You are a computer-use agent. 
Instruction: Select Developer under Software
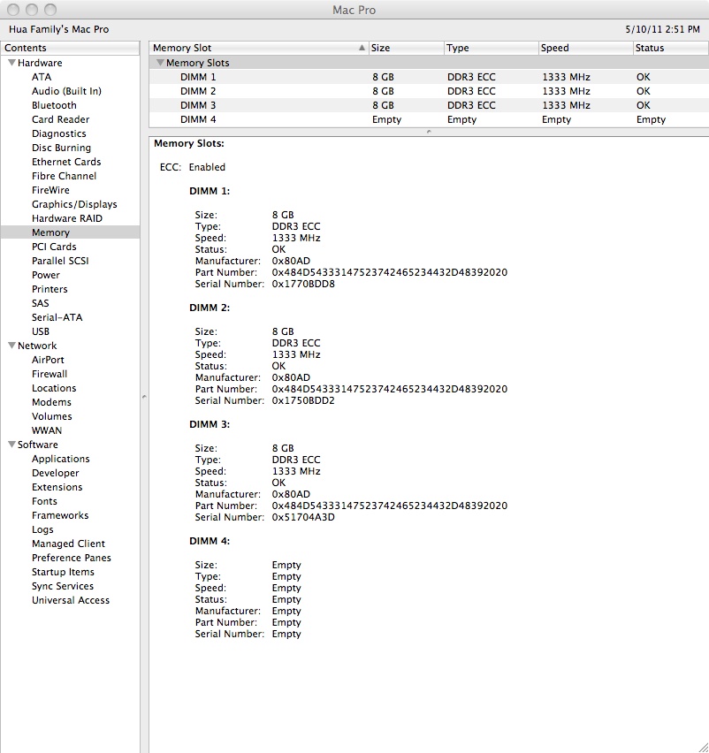tap(55, 473)
